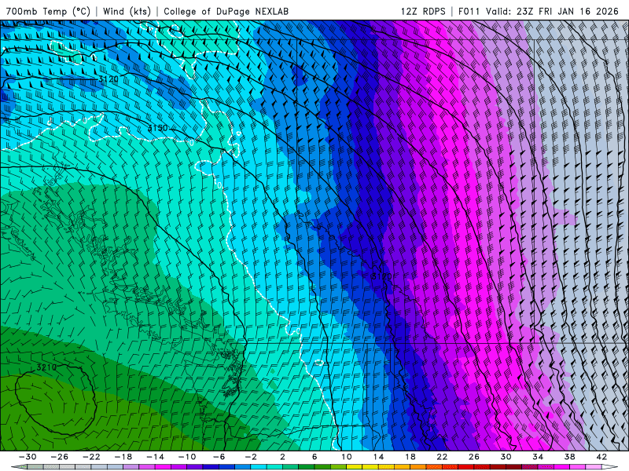
Task: Click the 3120 contour label in the blue band
Action: point(381,276)
